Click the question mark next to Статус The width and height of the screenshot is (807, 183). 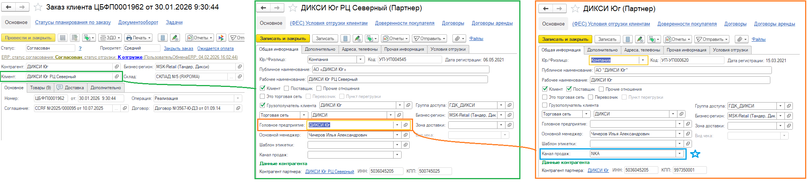point(80,48)
